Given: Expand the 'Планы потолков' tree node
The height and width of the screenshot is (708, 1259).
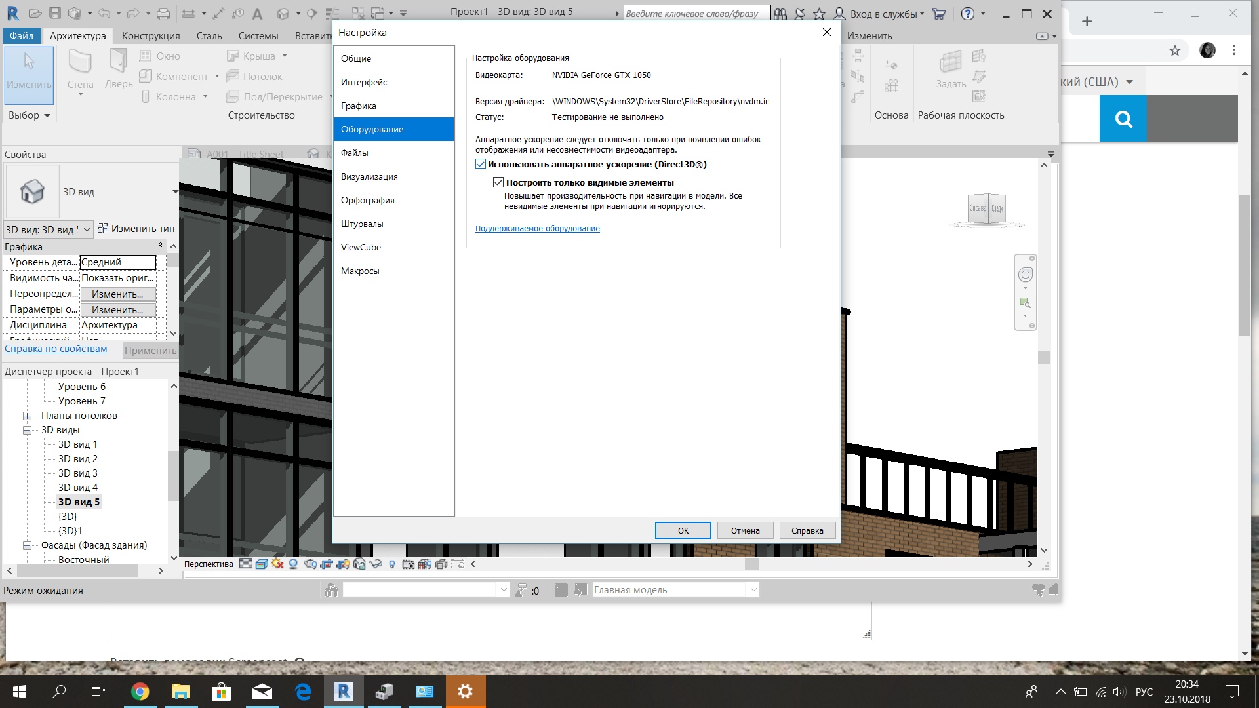Looking at the screenshot, I should tap(28, 416).
